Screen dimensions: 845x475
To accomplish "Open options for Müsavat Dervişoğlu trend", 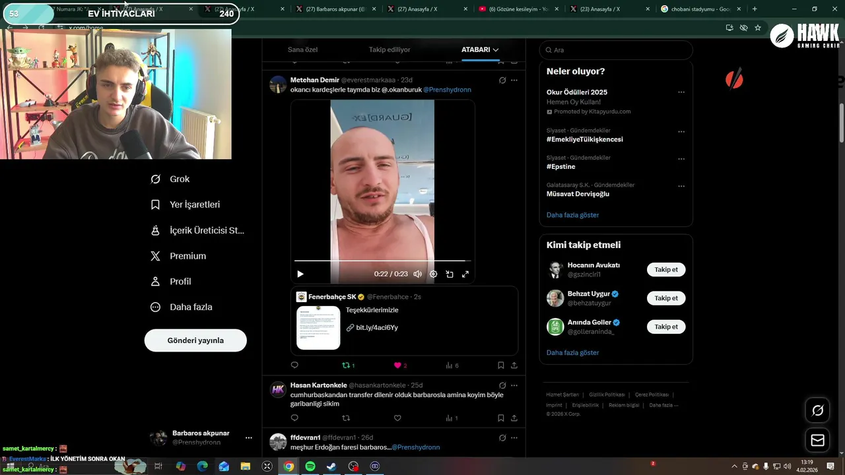I will [x=681, y=186].
